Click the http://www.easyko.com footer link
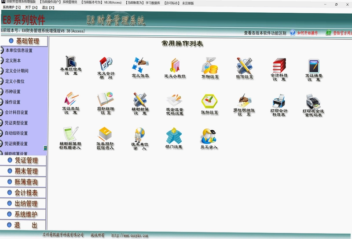The width and height of the screenshot is (352, 239). coord(129,235)
